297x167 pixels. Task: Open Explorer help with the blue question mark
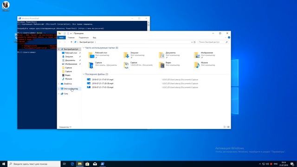[x=229, y=38]
